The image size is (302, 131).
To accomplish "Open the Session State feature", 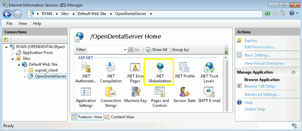I will coord(185,95).
